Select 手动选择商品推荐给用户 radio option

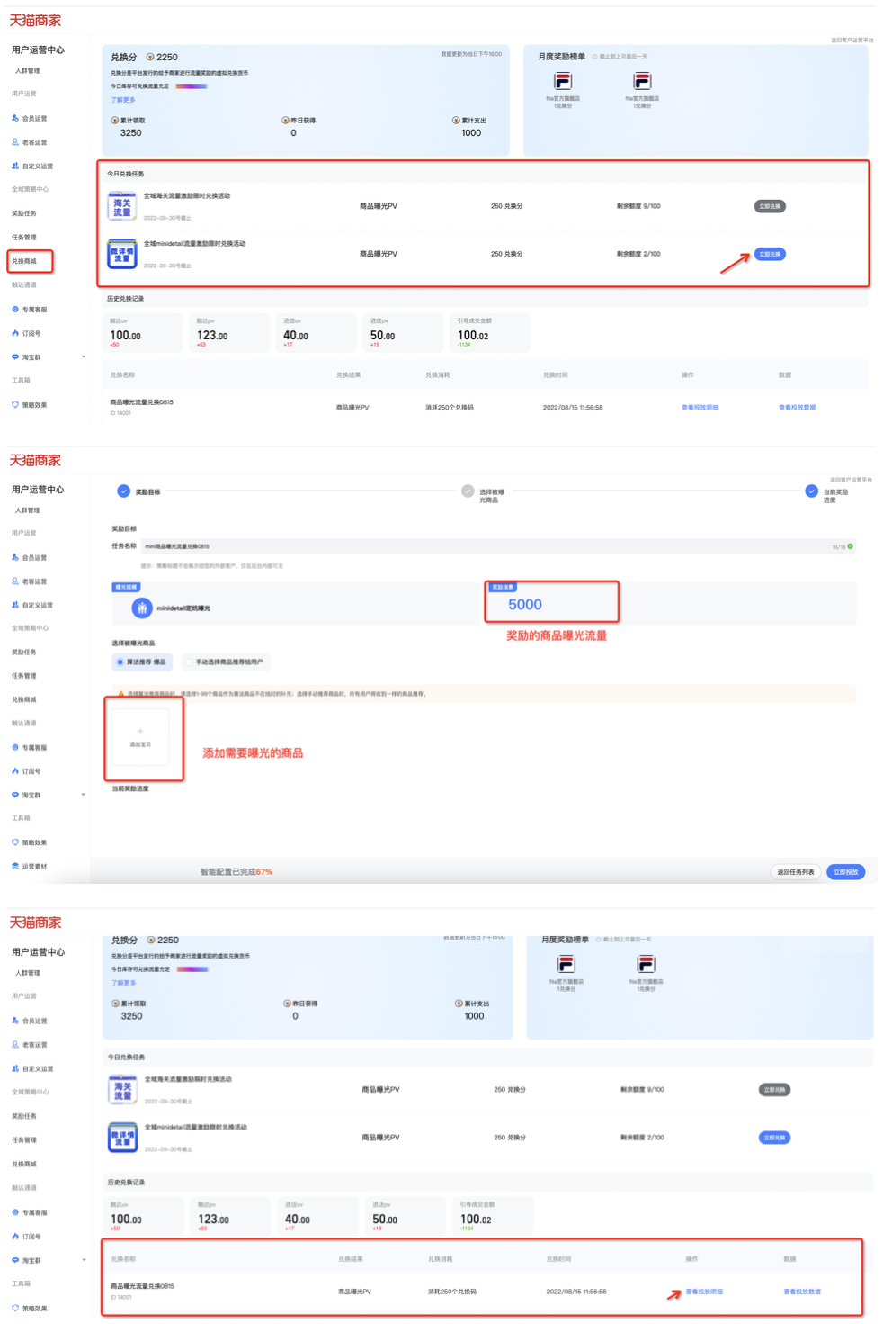(189, 662)
